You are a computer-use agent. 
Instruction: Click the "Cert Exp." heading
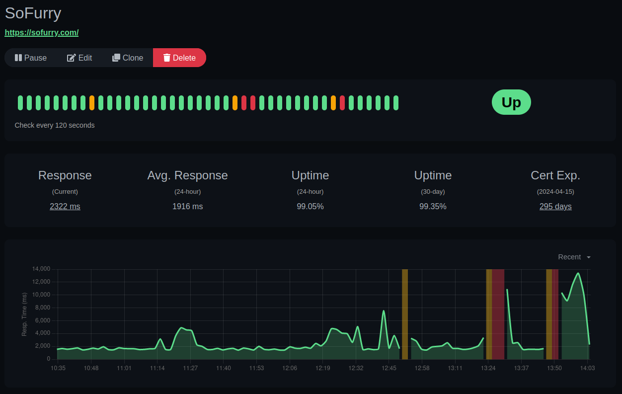click(x=555, y=175)
